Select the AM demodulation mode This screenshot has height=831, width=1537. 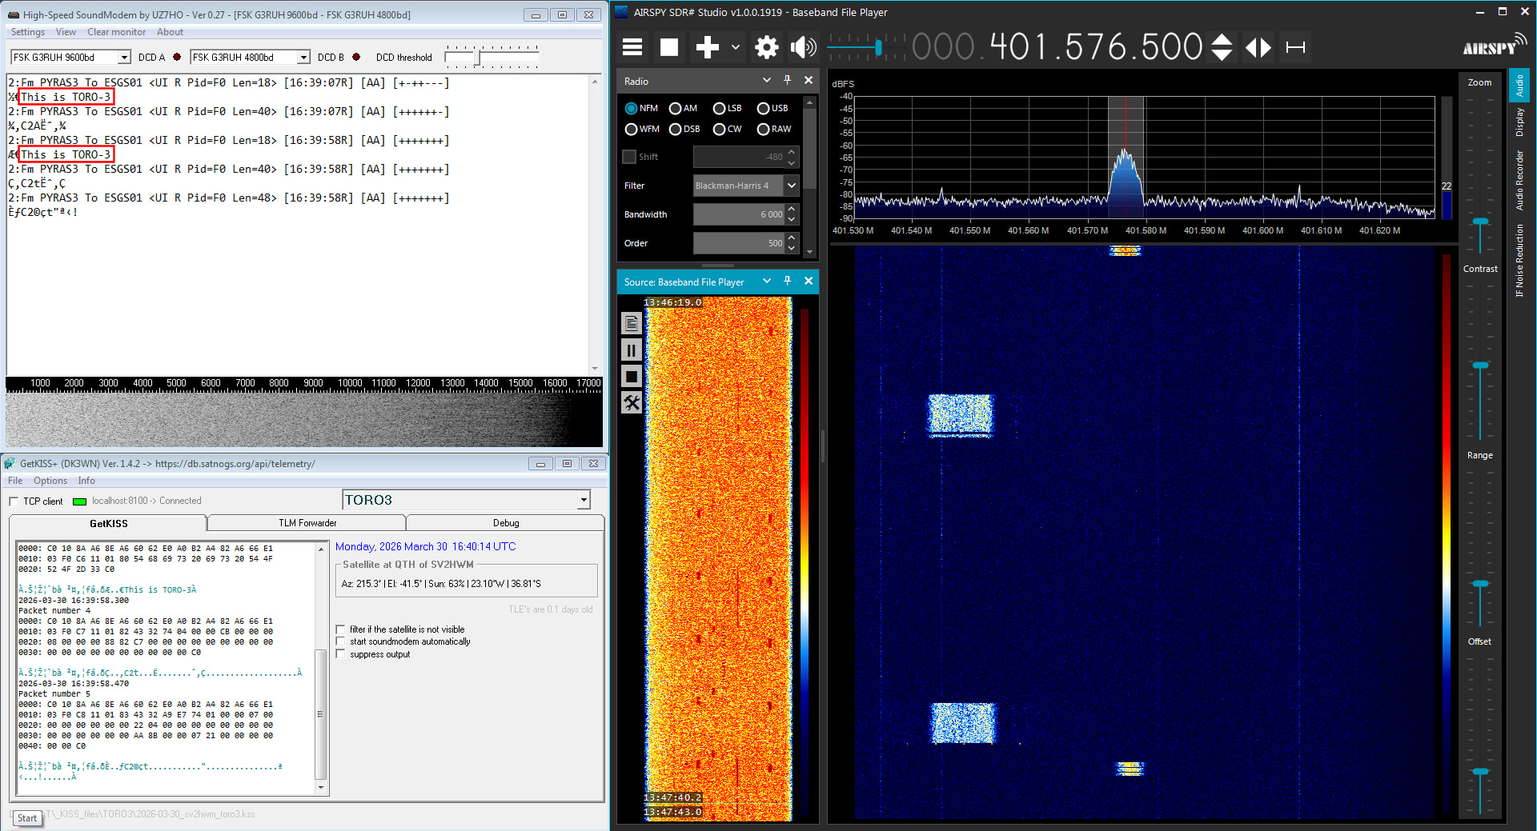coord(676,109)
